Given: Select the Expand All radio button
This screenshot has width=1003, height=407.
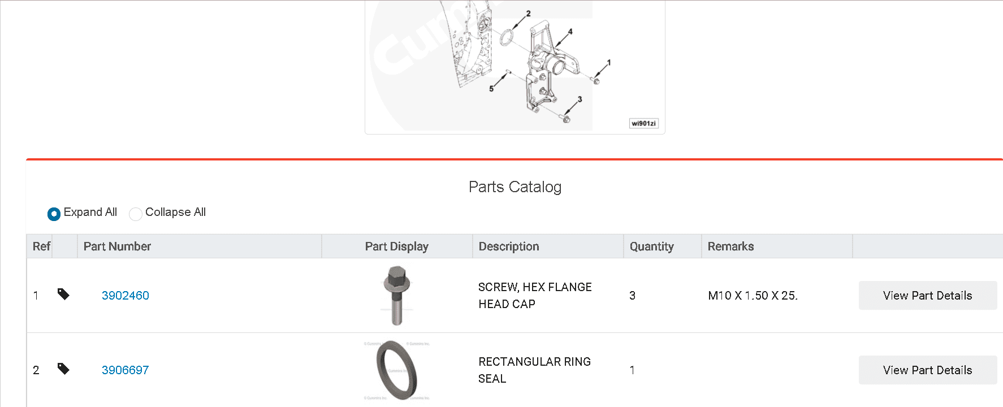Looking at the screenshot, I should [x=54, y=214].
